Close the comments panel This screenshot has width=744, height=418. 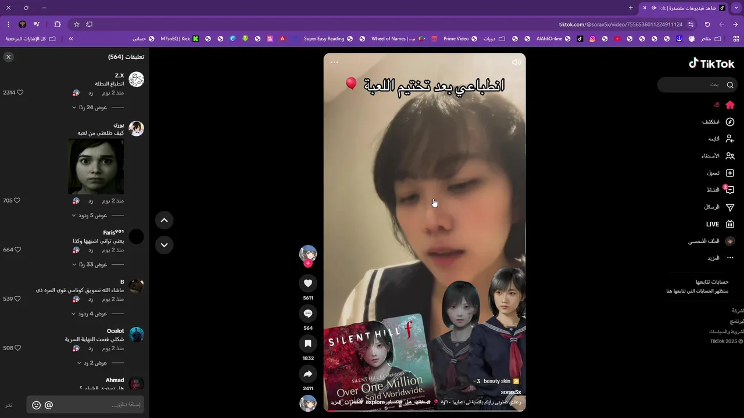click(8, 57)
